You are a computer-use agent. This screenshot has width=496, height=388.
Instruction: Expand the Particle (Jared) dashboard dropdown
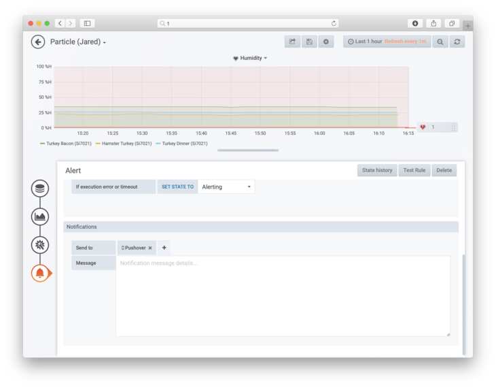tap(78, 42)
